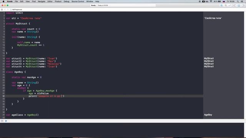Toggle the debug console visibility button
Image resolution: width=246 pixels, height=138 pixels.
pyautogui.click(x=2, y=121)
